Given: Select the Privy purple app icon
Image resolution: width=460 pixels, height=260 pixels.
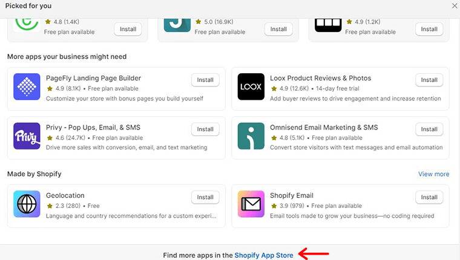Looking at the screenshot, I should pos(27,136).
